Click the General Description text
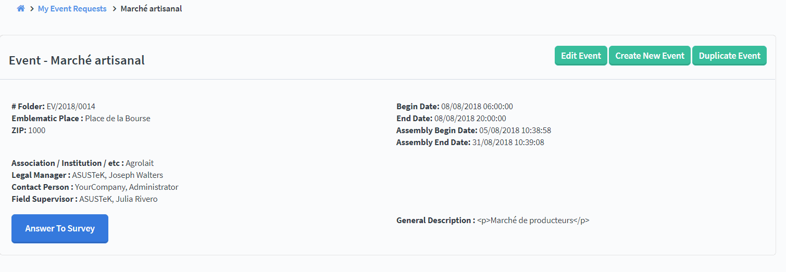This screenshot has width=786, height=272. pyautogui.click(x=533, y=221)
